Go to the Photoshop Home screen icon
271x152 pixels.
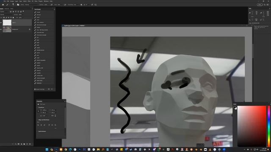3,5
